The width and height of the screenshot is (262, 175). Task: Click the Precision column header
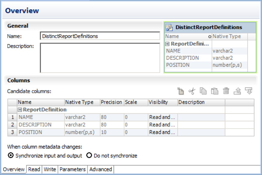(x=112, y=102)
